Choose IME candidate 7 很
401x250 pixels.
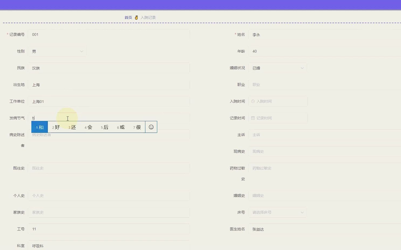click(x=137, y=127)
